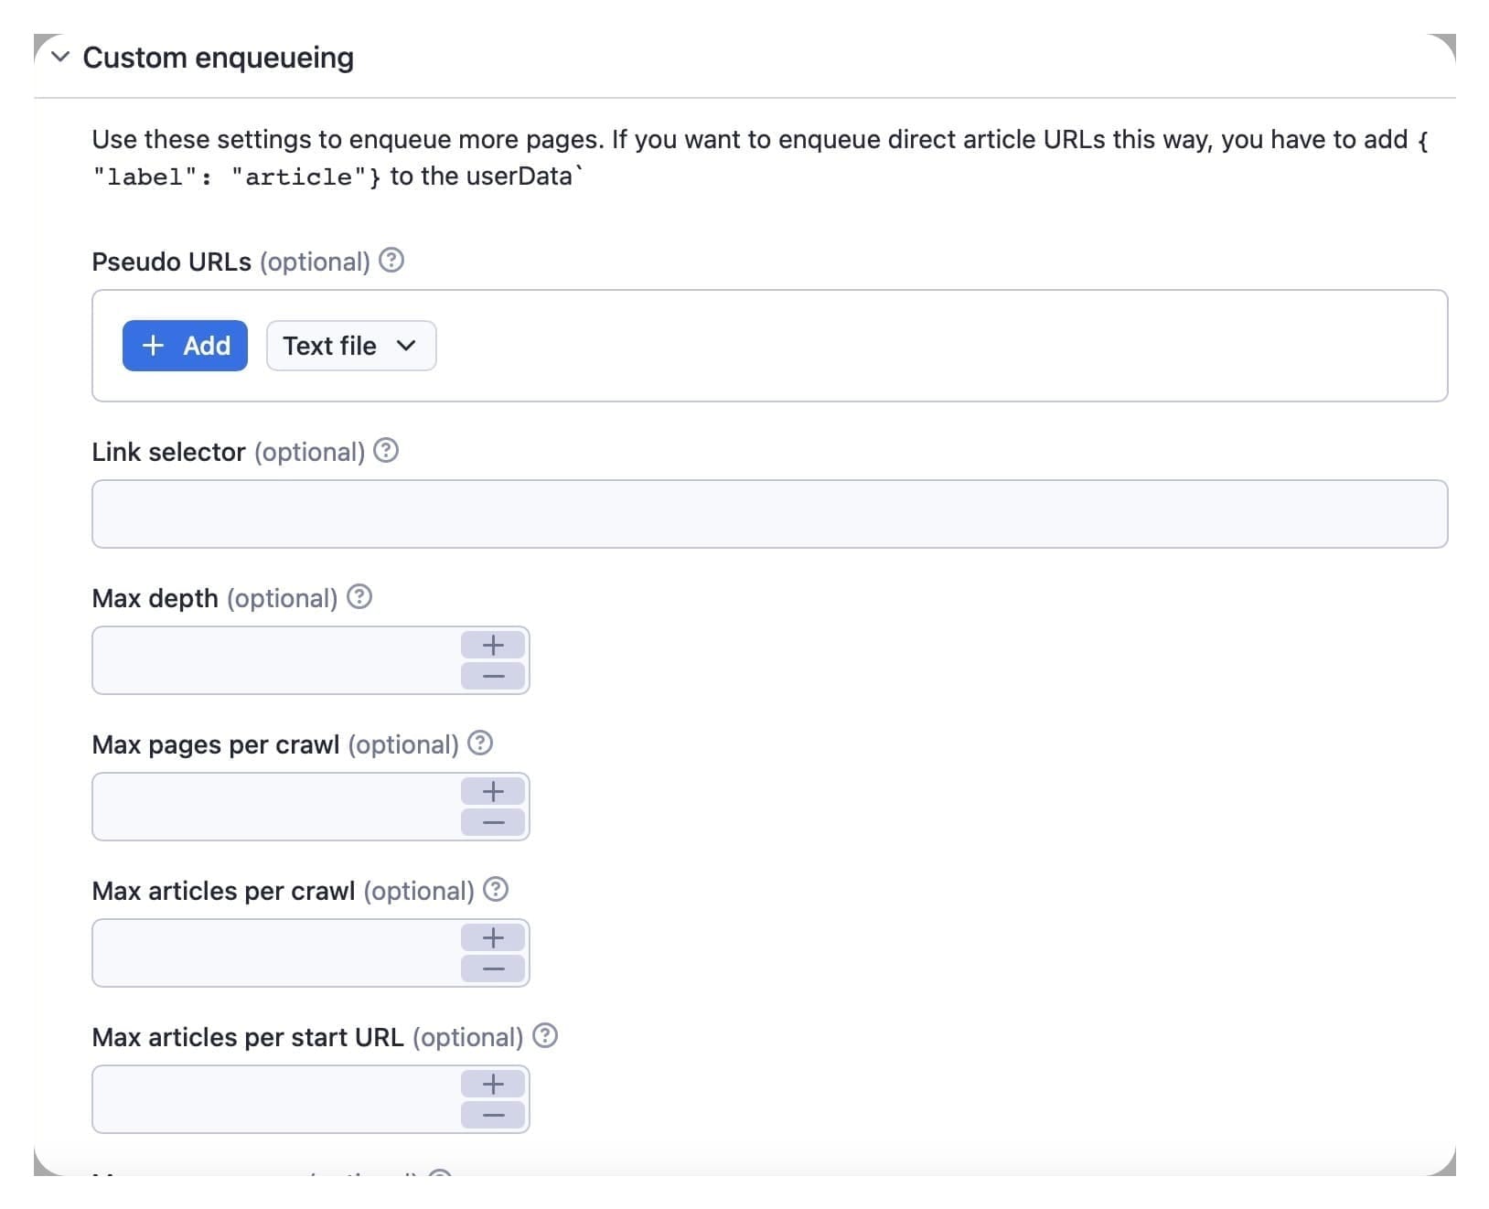1489x1209 pixels.
Task: Open the Pseudo URLs help tooltip
Action: (x=391, y=262)
